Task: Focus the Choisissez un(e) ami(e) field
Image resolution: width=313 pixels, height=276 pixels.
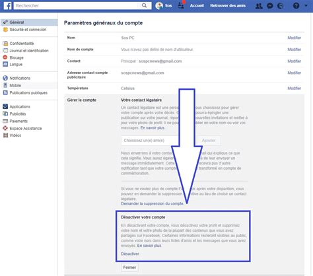Action: point(150,141)
